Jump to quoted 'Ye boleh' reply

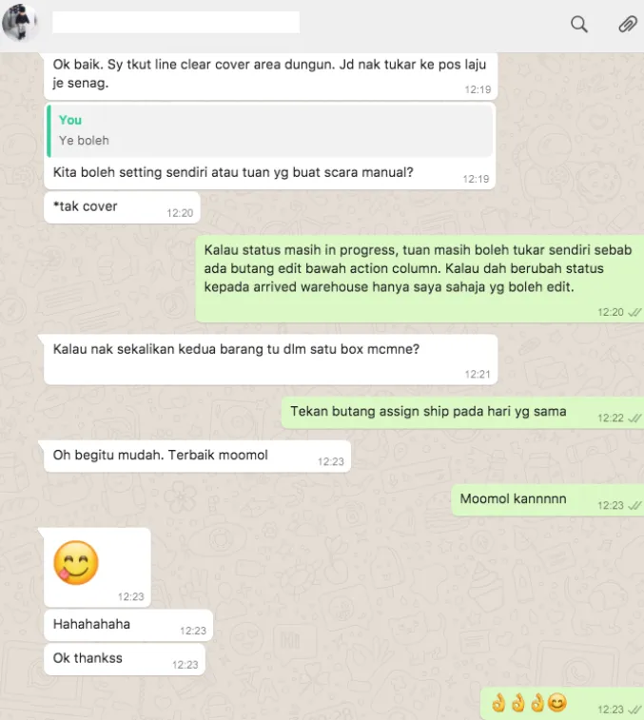coord(269,130)
